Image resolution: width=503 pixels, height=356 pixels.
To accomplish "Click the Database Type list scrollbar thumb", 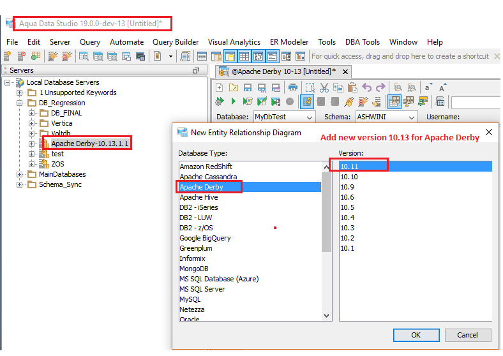I will tap(327, 212).
